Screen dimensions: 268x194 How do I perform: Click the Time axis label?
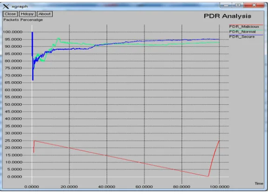pyautogui.click(x=259, y=183)
